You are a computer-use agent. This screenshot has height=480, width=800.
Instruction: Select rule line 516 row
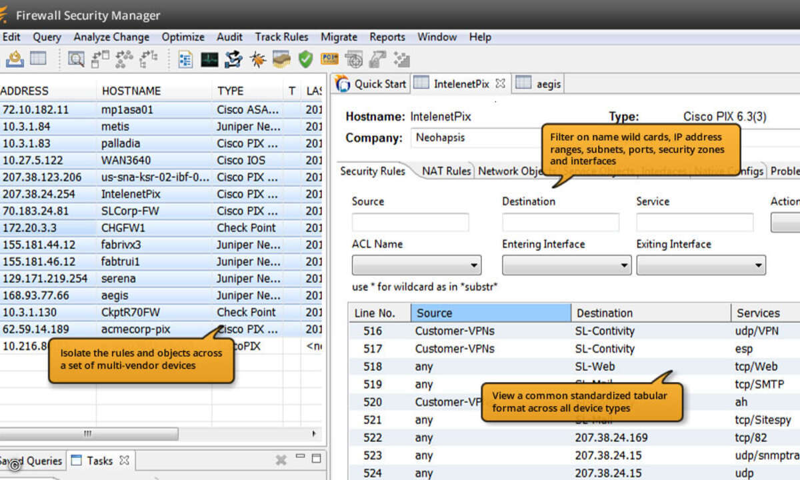coord(574,331)
